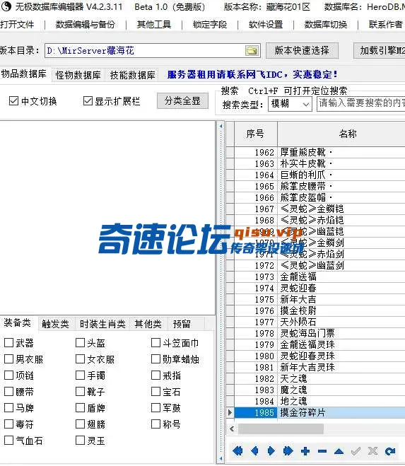Switch to the 怪物数据库 tab
Image resolution: width=405 pixels, height=466 pixels.
point(78,75)
